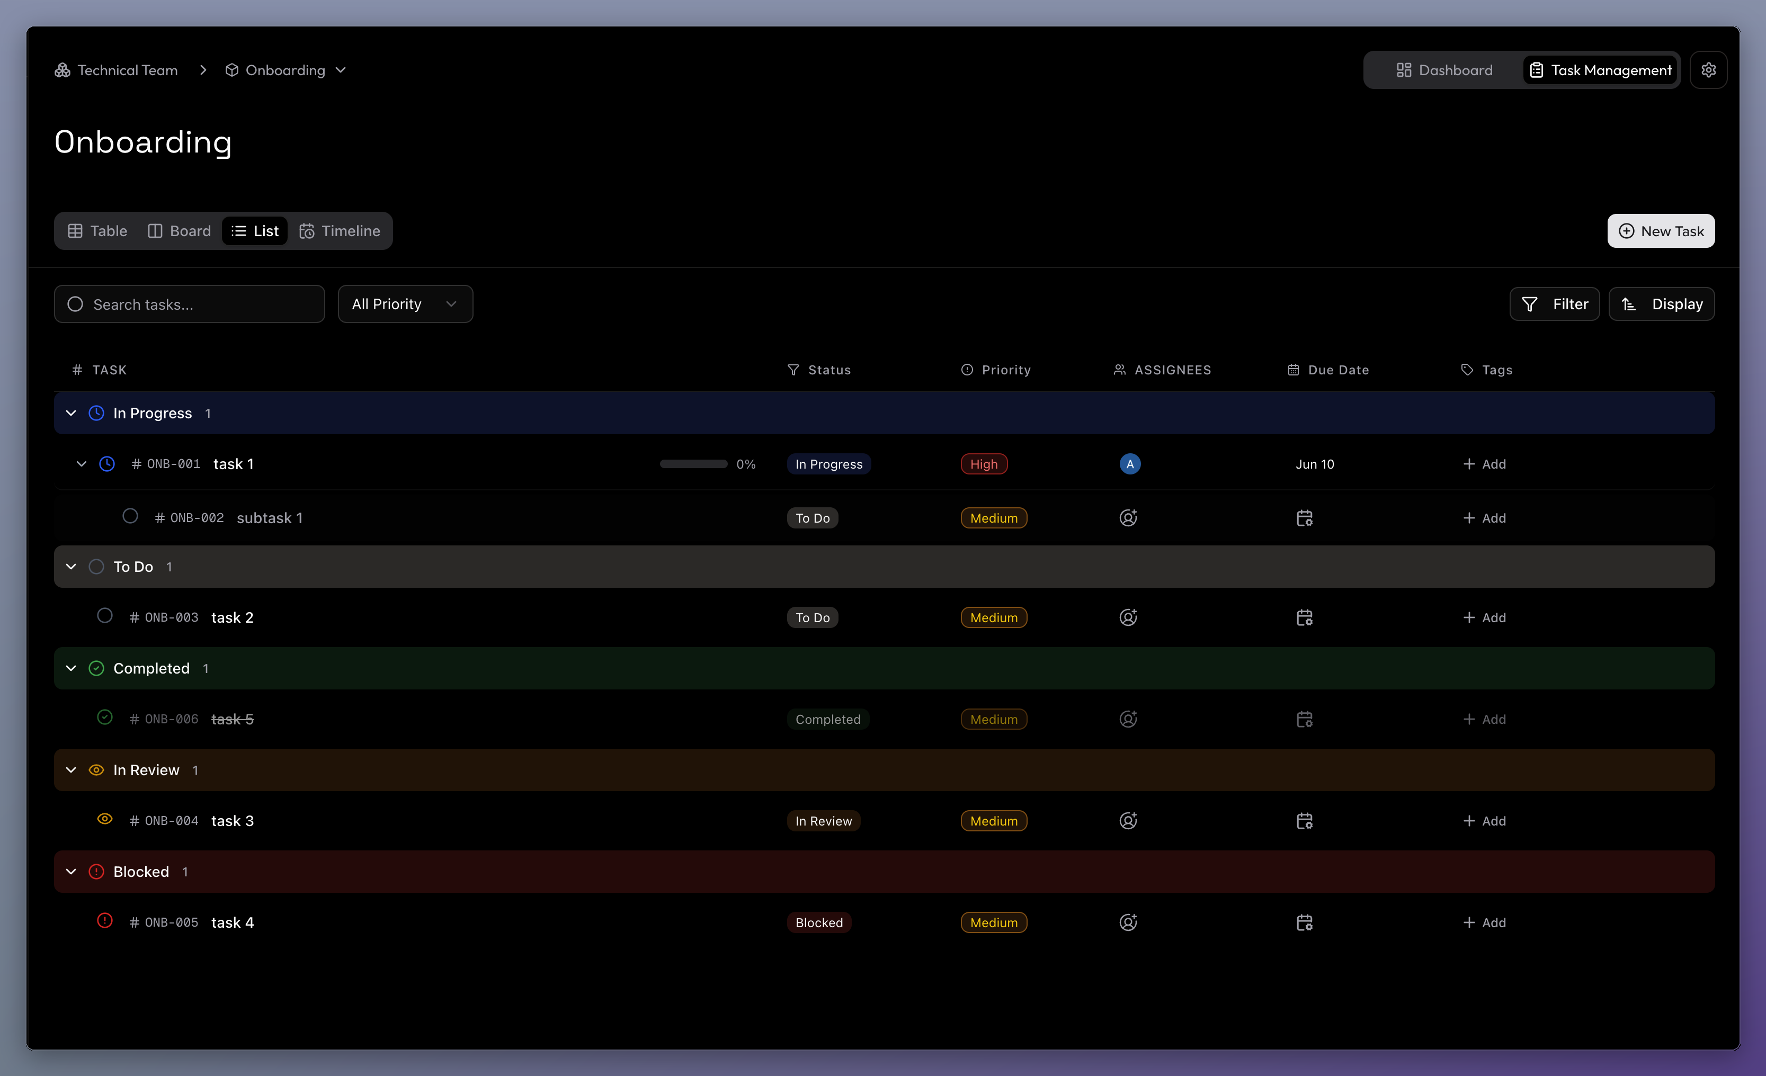Create a New Task

(x=1661, y=231)
